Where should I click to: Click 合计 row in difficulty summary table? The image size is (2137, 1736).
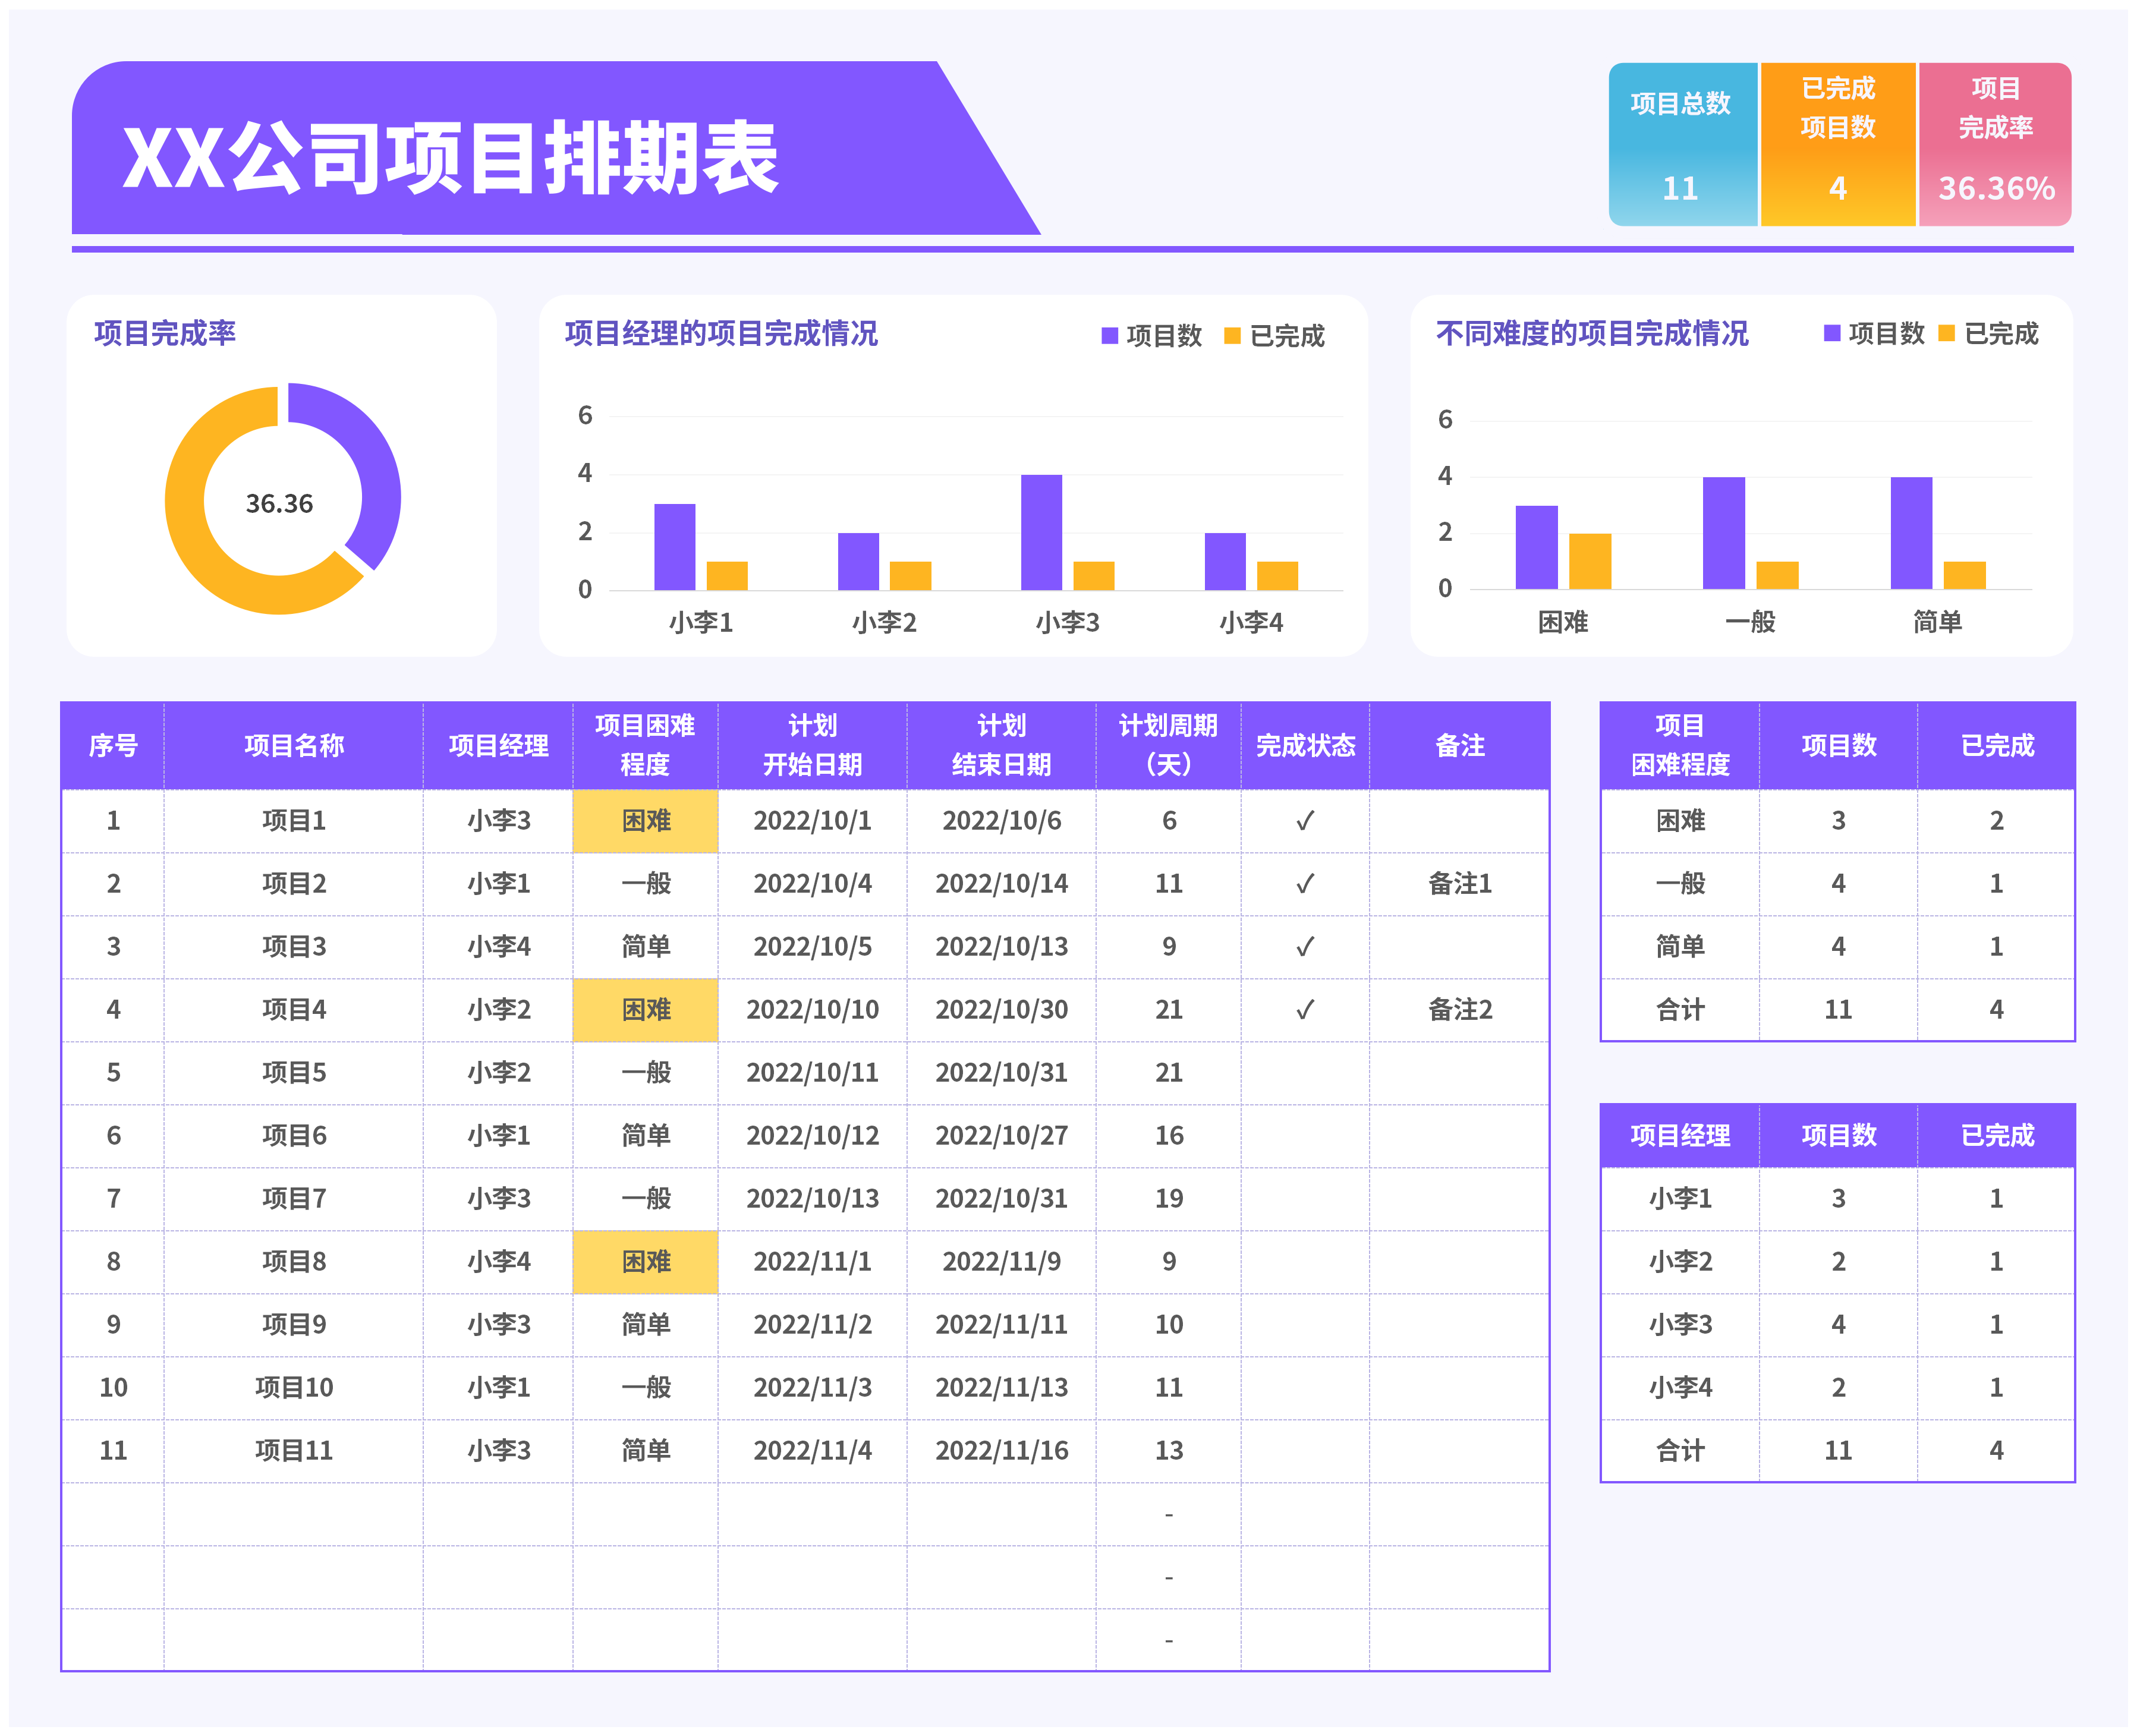pos(1680,1010)
